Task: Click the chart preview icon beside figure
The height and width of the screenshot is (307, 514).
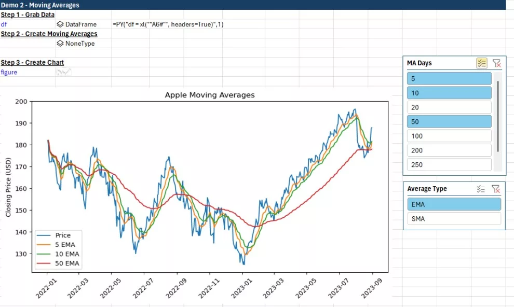Action: tap(63, 72)
